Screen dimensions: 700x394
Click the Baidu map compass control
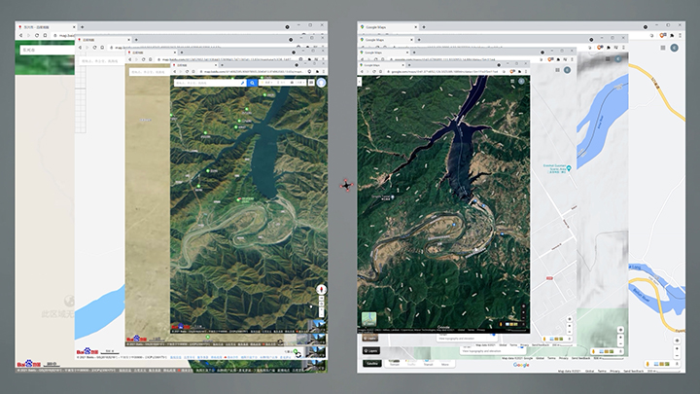321,291
